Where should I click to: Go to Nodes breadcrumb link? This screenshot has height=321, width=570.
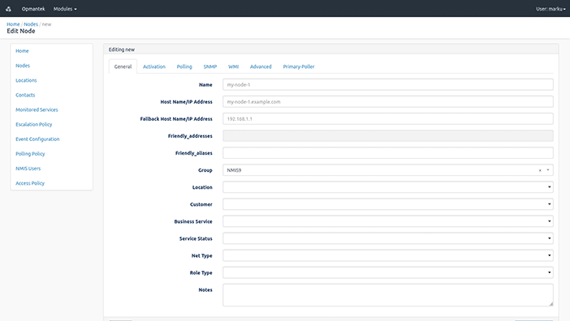[31, 24]
